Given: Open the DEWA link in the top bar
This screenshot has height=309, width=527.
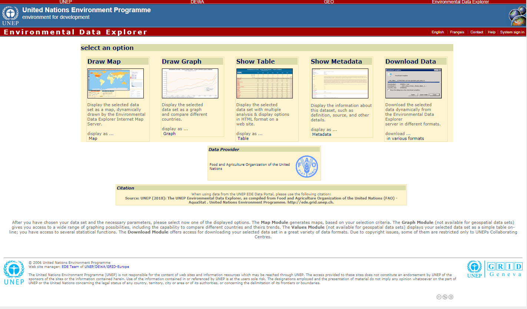Looking at the screenshot, I should coord(197,2).
